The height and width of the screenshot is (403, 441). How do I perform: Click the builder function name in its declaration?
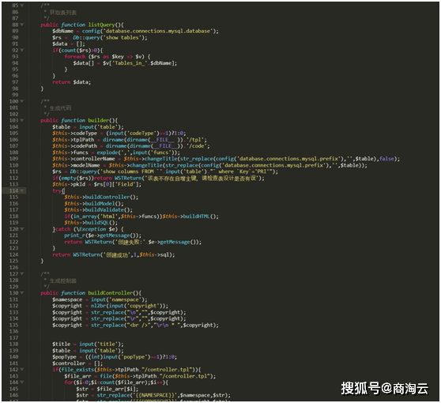tap(99, 120)
